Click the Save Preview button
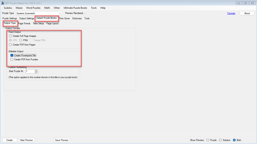Image resolution: width=257 pixels, height=144 pixels. [x=62, y=140]
